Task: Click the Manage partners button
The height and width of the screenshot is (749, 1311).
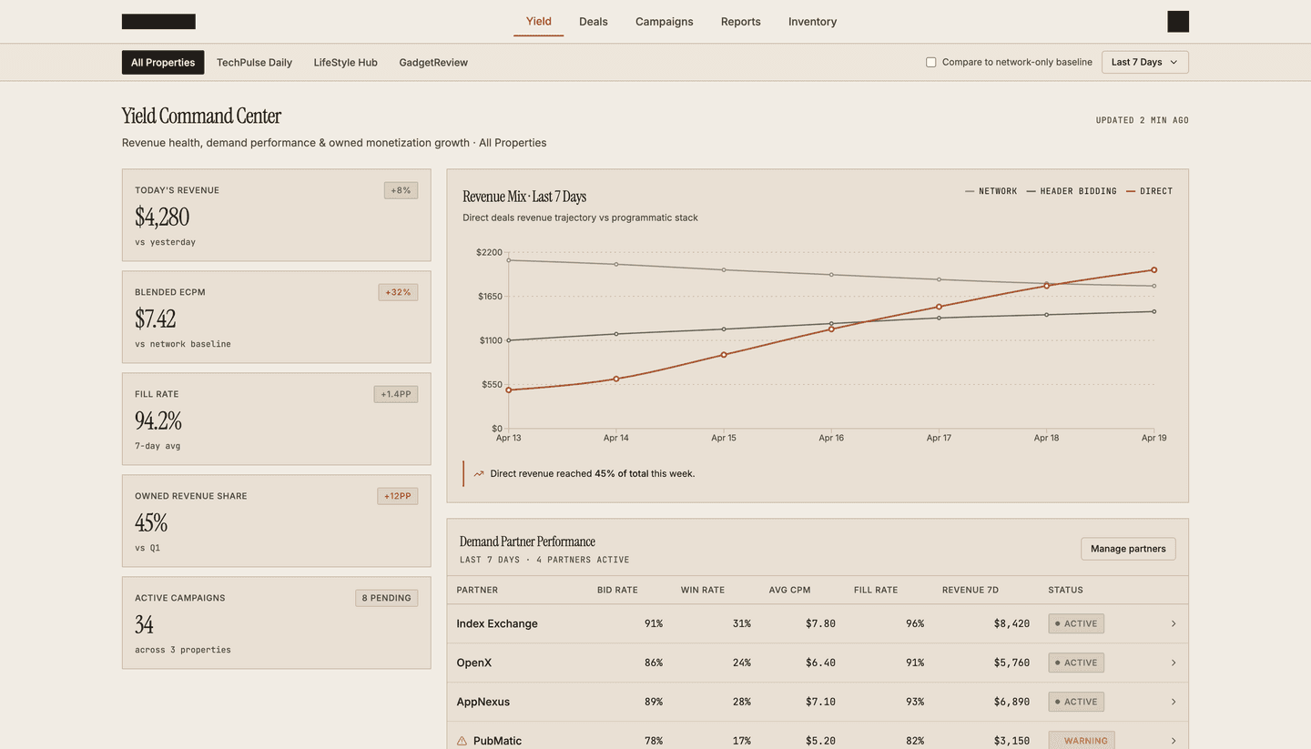Action: pos(1128,548)
